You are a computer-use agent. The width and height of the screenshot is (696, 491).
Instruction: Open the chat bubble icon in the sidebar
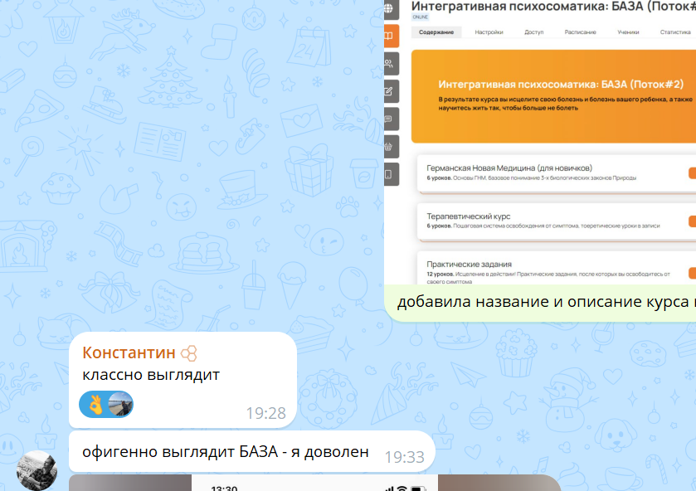pos(391,119)
